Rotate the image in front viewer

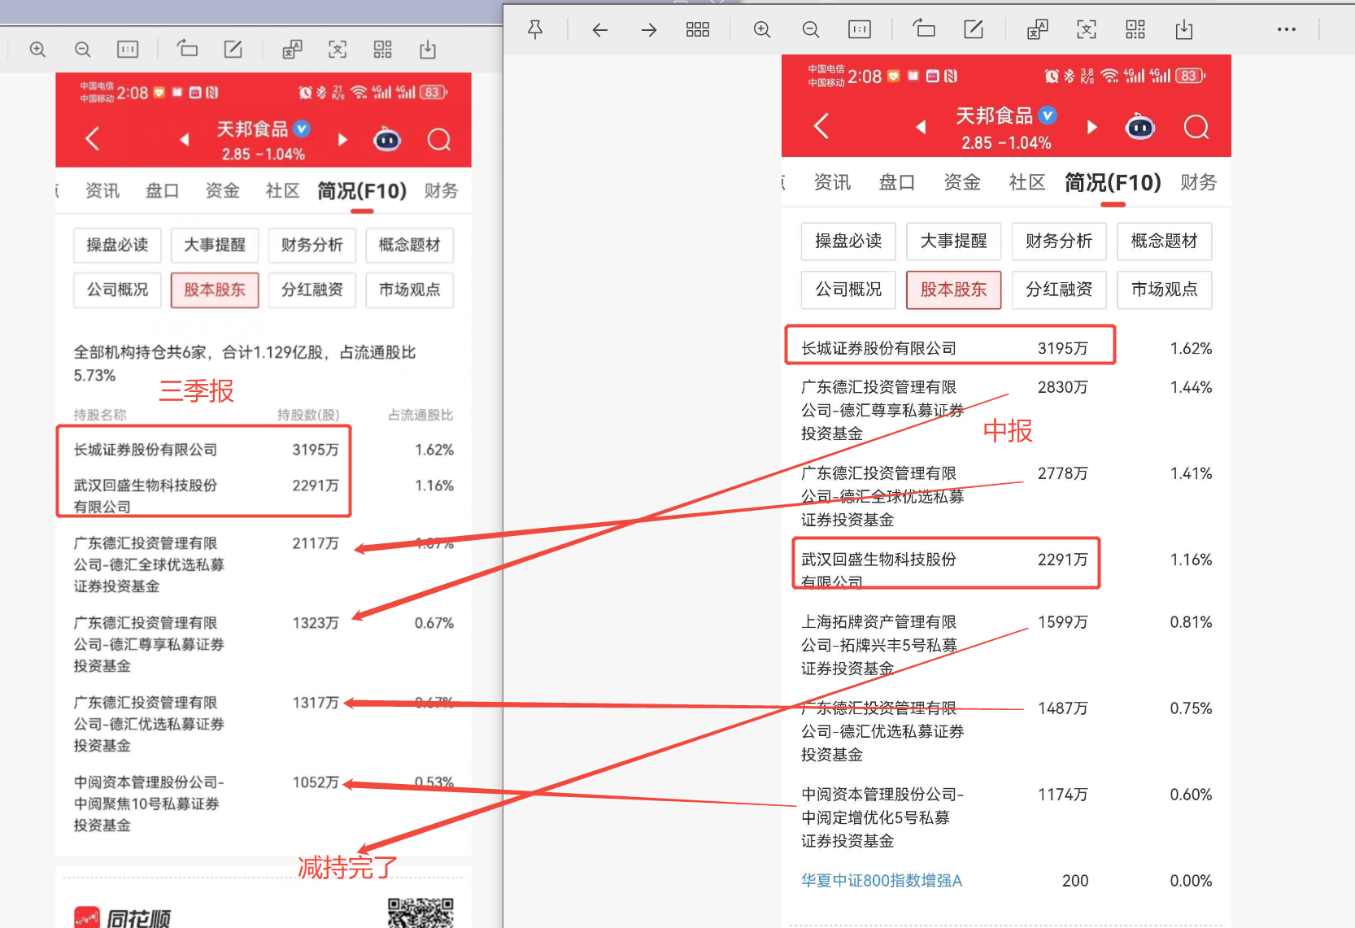tap(924, 29)
